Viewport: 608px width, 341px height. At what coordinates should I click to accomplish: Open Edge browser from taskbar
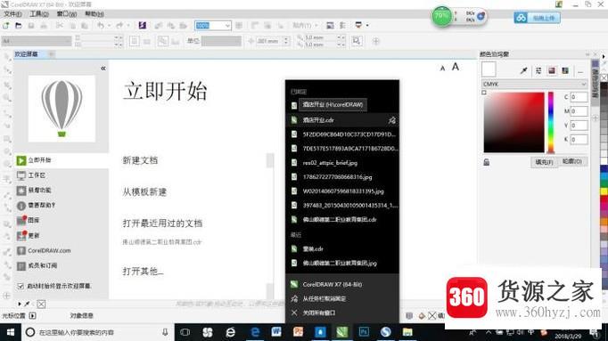255,332
